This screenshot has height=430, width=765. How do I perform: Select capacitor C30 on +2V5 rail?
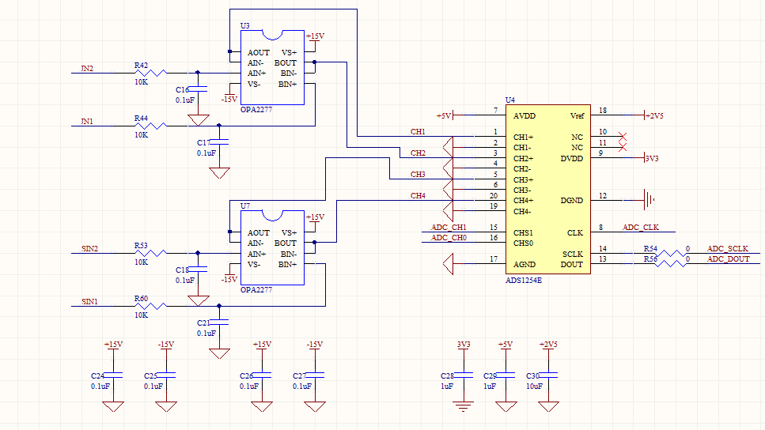coord(548,375)
